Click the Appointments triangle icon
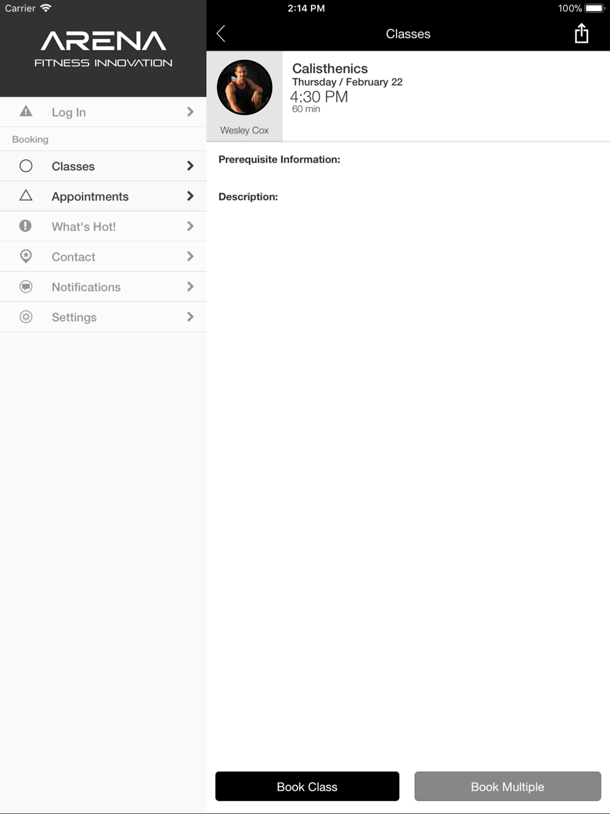 click(26, 195)
